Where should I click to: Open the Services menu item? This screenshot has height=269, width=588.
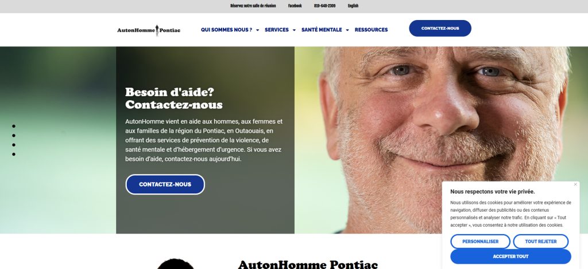click(x=277, y=30)
